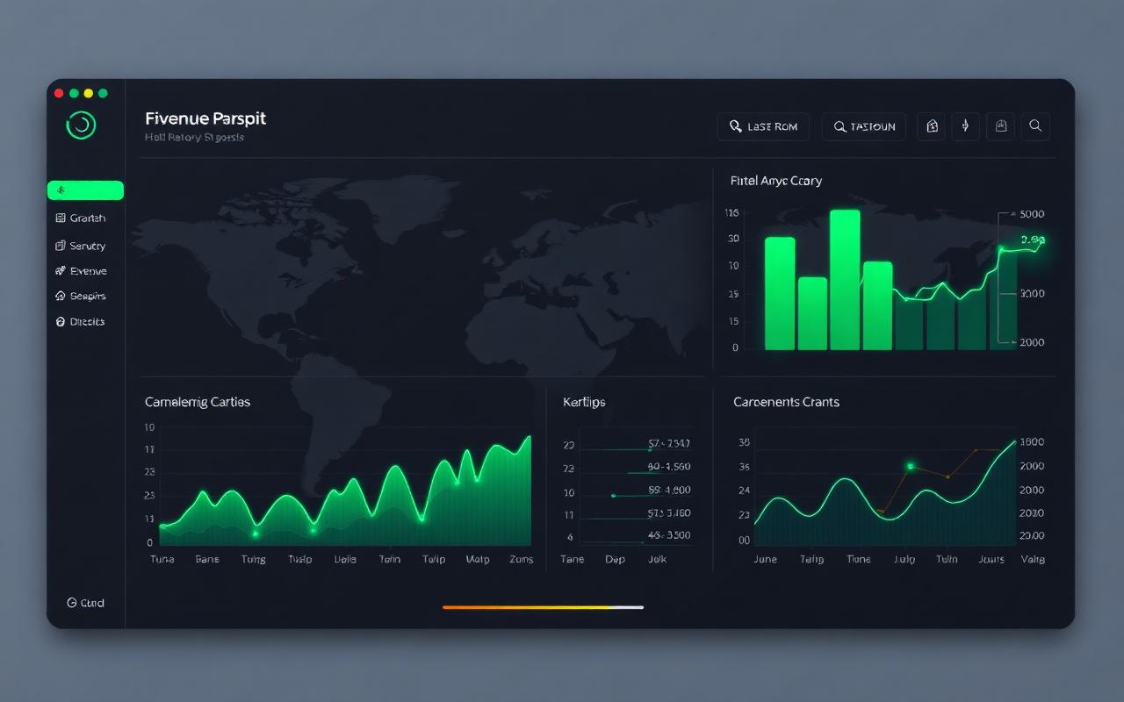Click the Valg label on Carcenents chart
Image resolution: width=1124 pixels, height=702 pixels.
pos(1034,559)
